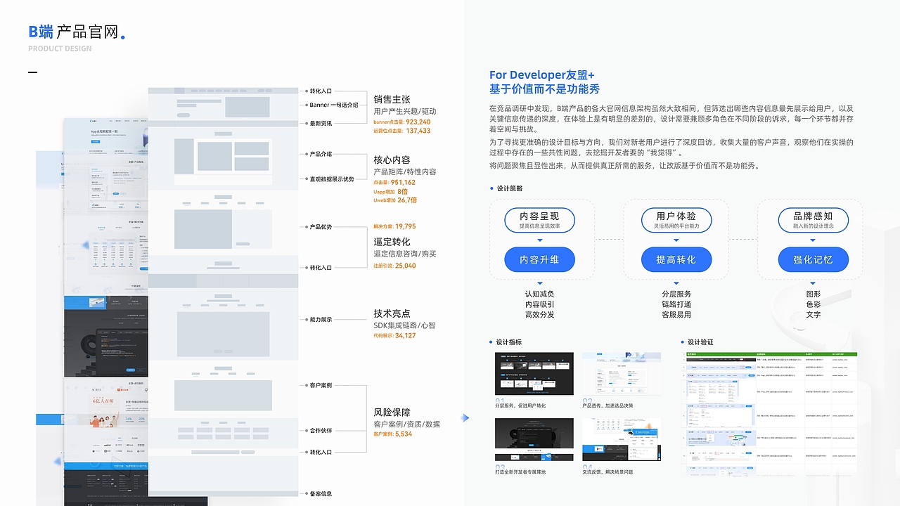The width and height of the screenshot is (900, 506).
Task: Expand the arrow below 内容升维
Action: 539,283
